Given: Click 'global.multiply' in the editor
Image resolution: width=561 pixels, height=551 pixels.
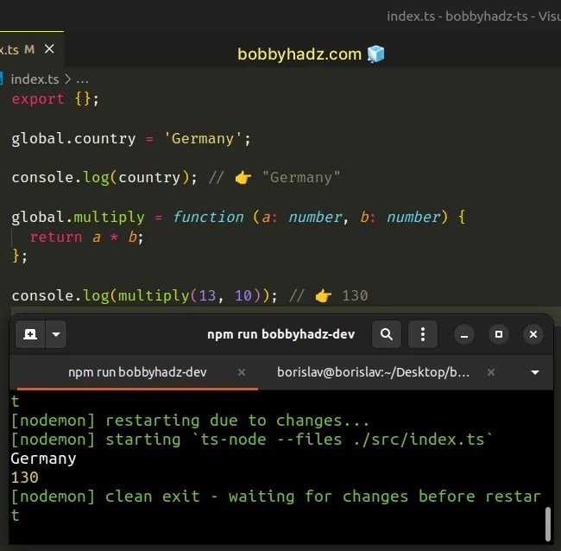Looking at the screenshot, I should tap(78, 217).
